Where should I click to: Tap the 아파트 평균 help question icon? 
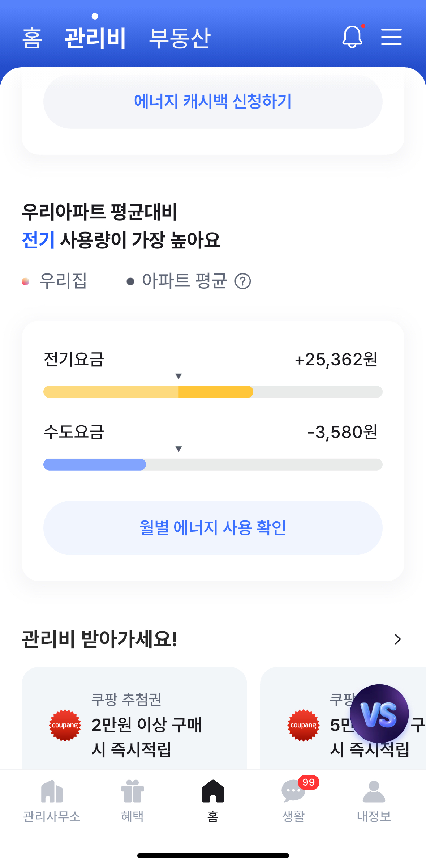pos(243,281)
